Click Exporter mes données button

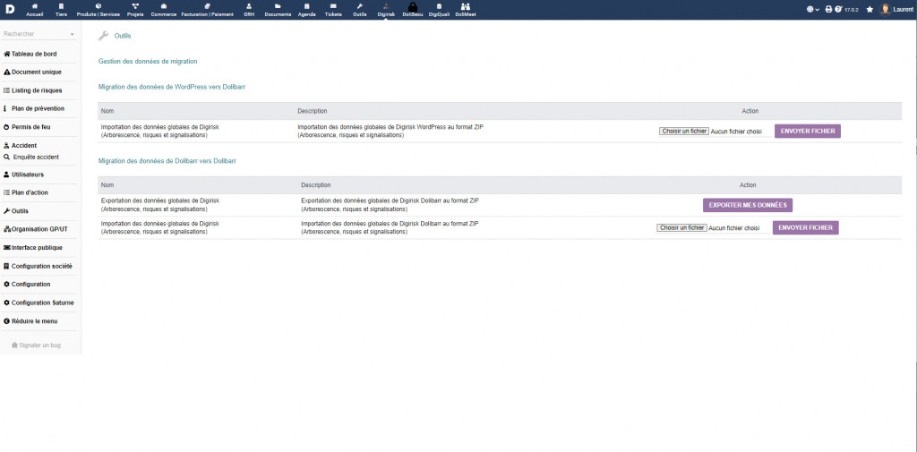pos(748,205)
